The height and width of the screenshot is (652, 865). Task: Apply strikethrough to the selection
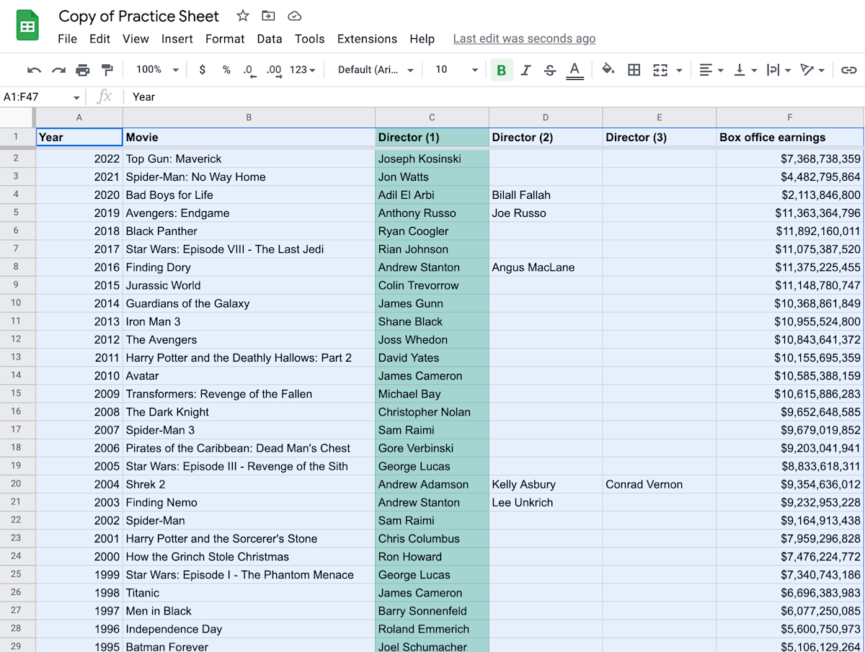[550, 70]
